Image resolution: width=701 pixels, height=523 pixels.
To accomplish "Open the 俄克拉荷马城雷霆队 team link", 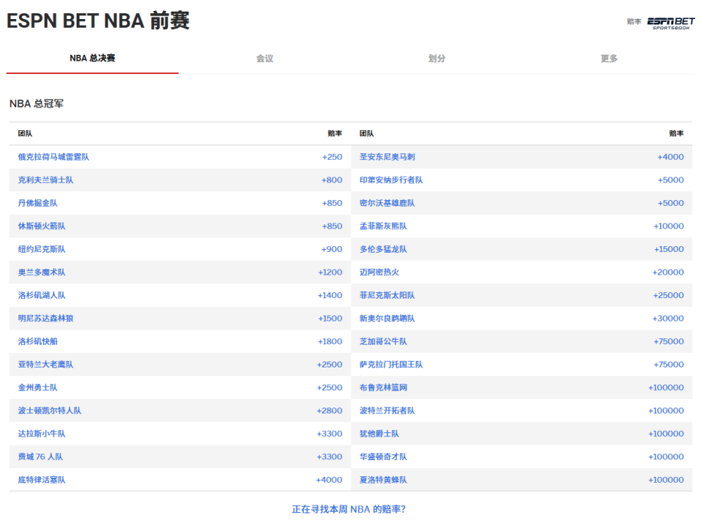I will 53,157.
